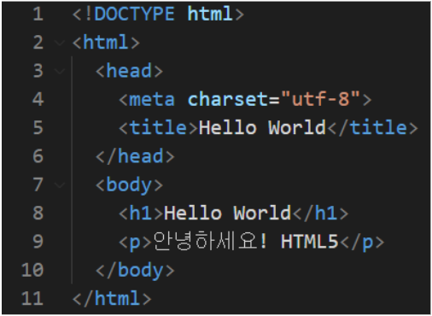This screenshot has height=316, width=432.
Task: Collapse the head tag fold on line 3
Action: pyautogui.click(x=60, y=71)
